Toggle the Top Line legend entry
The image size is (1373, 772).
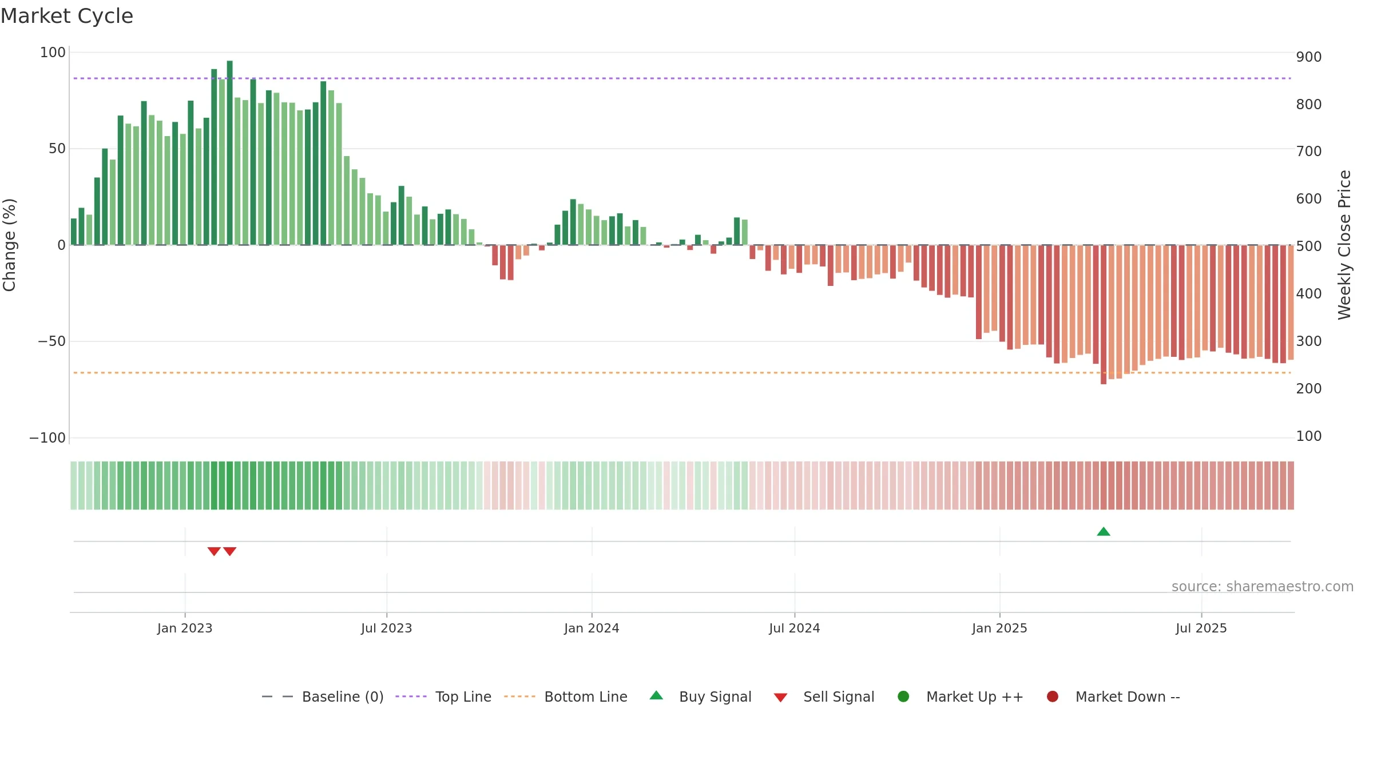click(x=443, y=697)
